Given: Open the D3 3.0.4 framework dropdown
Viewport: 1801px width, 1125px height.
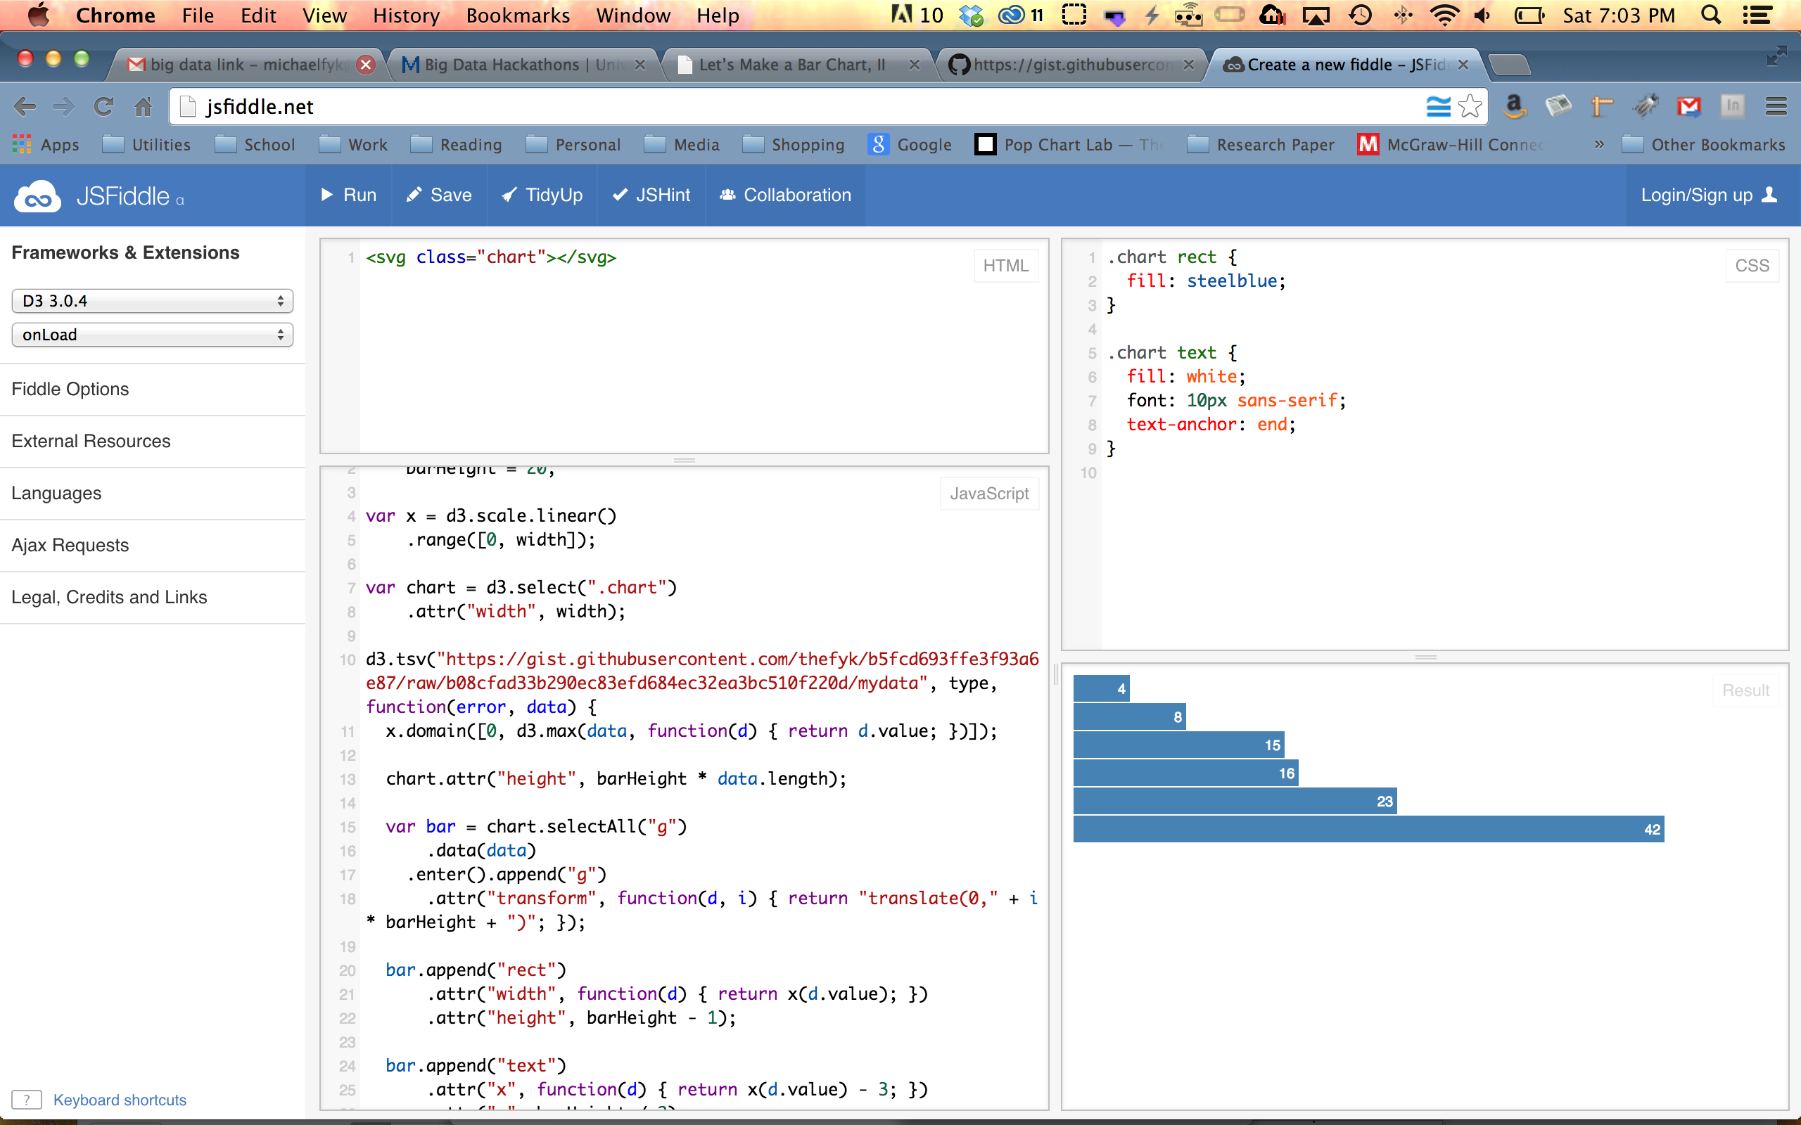Looking at the screenshot, I should [x=153, y=301].
